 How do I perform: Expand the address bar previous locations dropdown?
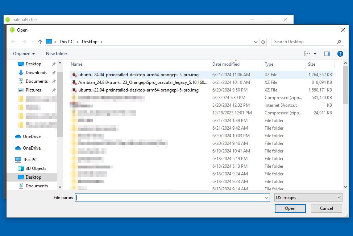pyautogui.click(x=256, y=42)
